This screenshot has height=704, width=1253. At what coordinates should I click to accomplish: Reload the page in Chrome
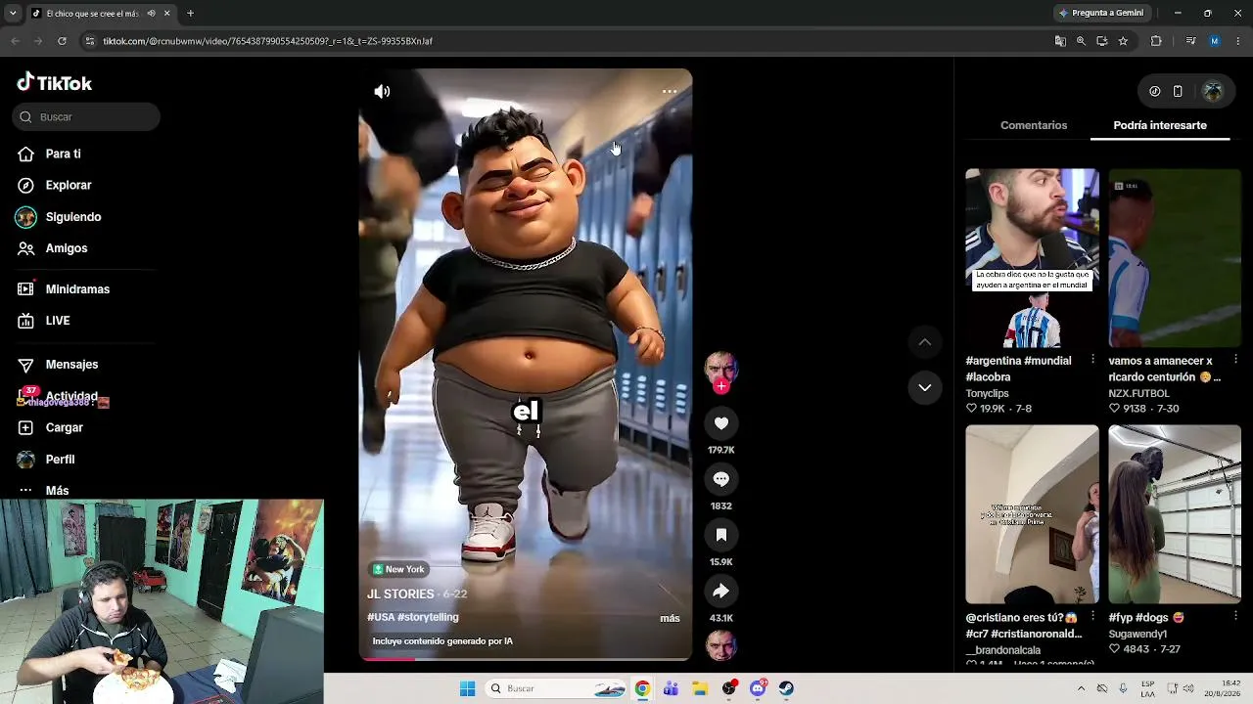62,41
